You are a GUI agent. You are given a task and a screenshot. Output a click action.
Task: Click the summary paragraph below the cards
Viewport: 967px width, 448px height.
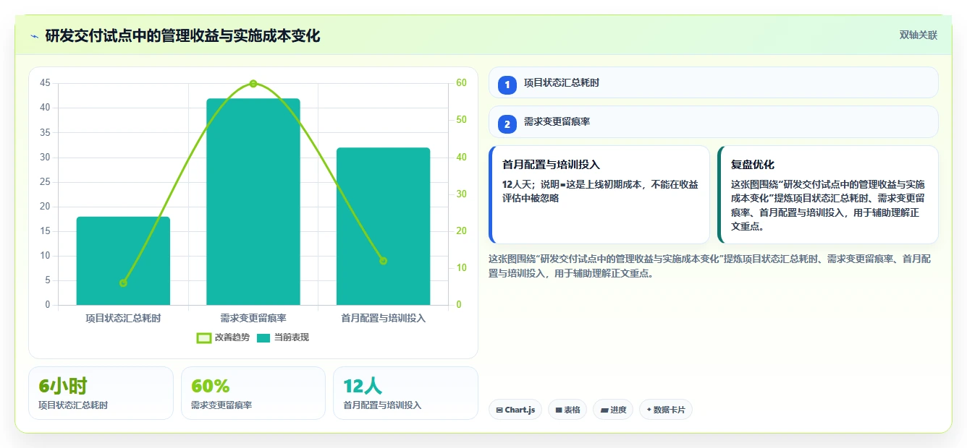pyautogui.click(x=710, y=266)
